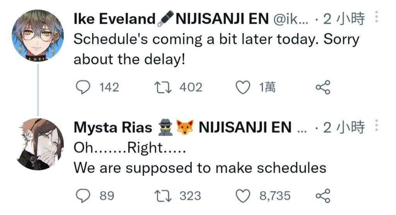Open tweet text 'We are supposed to make schedules'
Image resolution: width=396 pixels, height=215 pixels.
[x=200, y=167]
